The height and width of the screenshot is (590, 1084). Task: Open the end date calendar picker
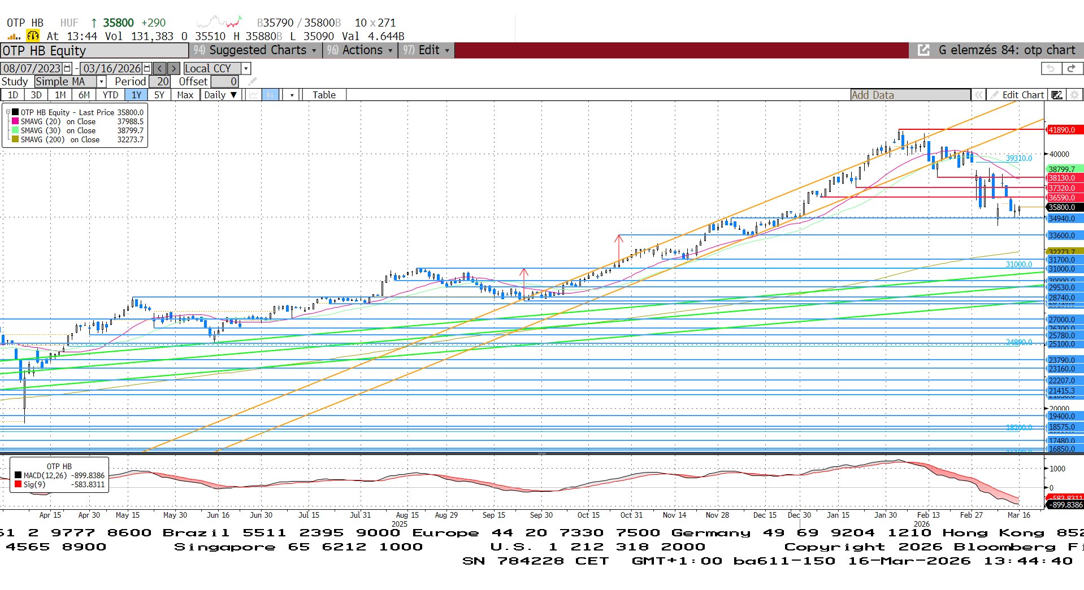[x=147, y=68]
